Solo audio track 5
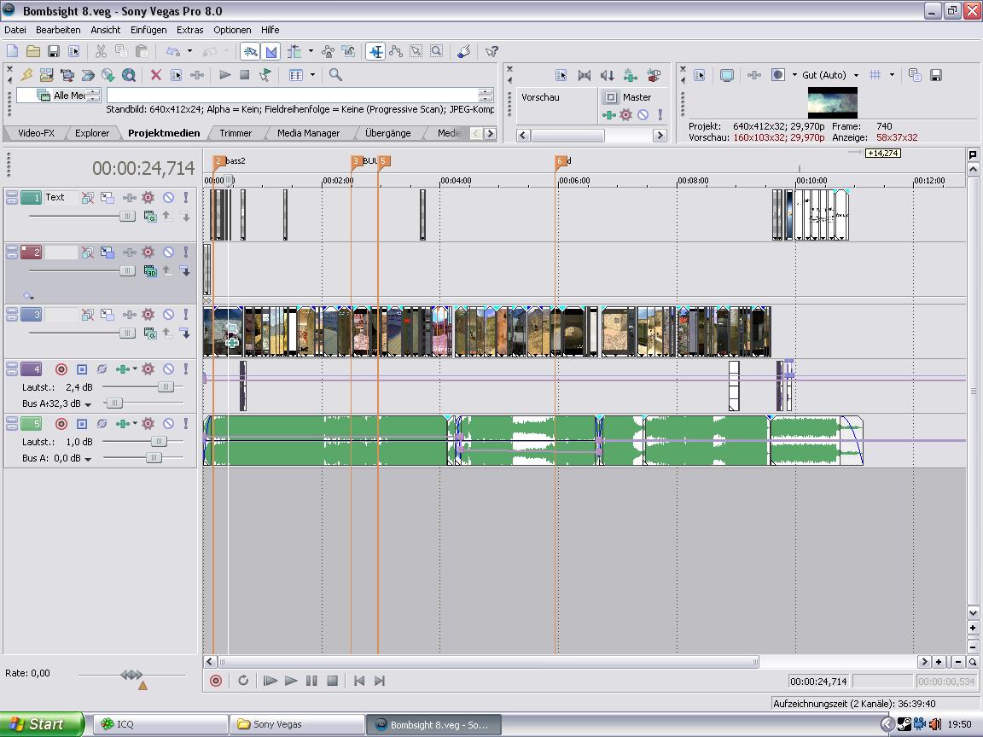The width and height of the screenshot is (983, 737). pos(185,424)
